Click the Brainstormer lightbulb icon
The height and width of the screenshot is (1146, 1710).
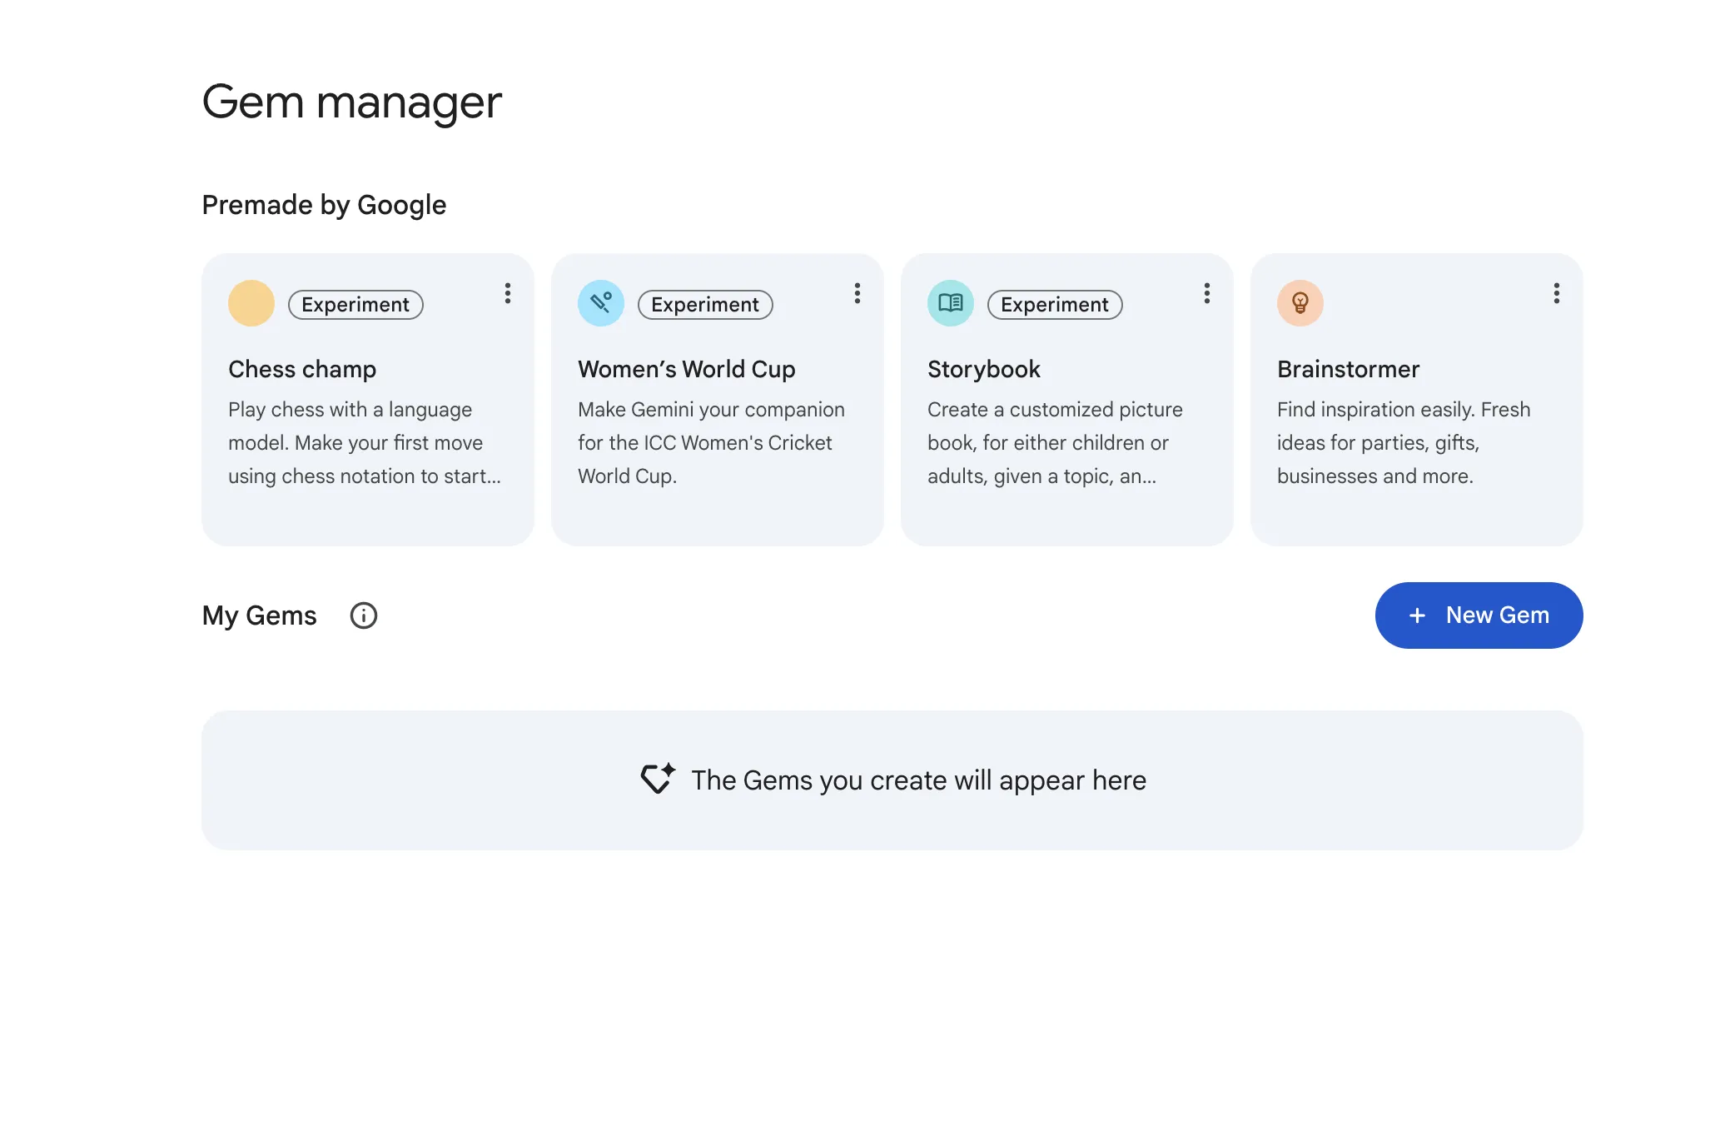tap(1300, 303)
